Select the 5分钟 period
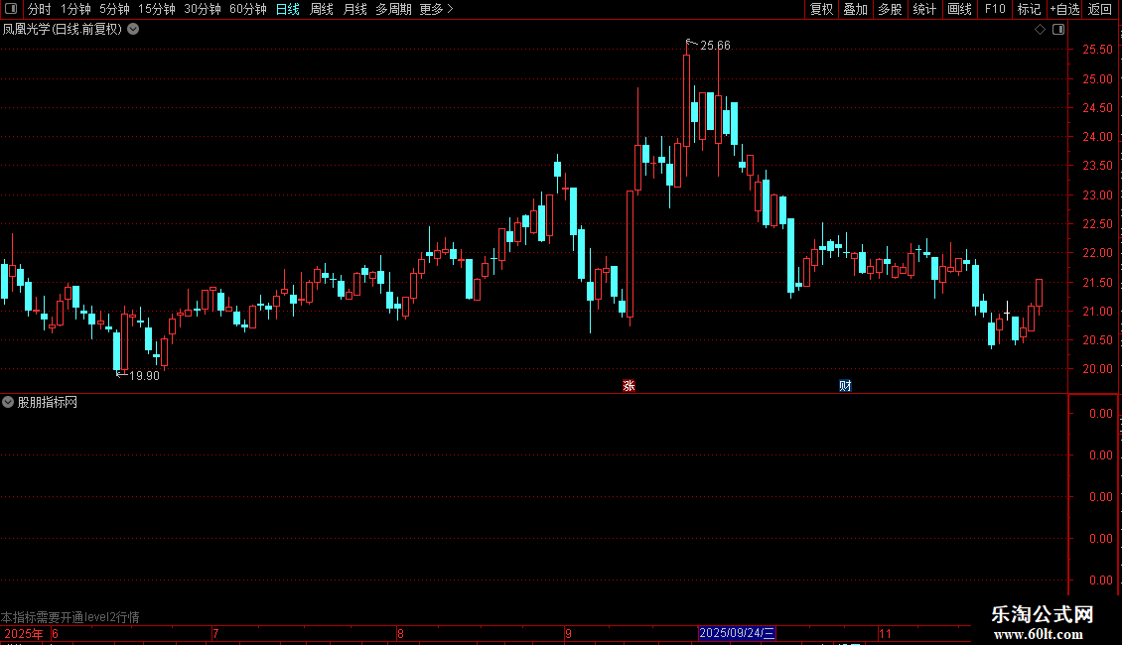 114,9
